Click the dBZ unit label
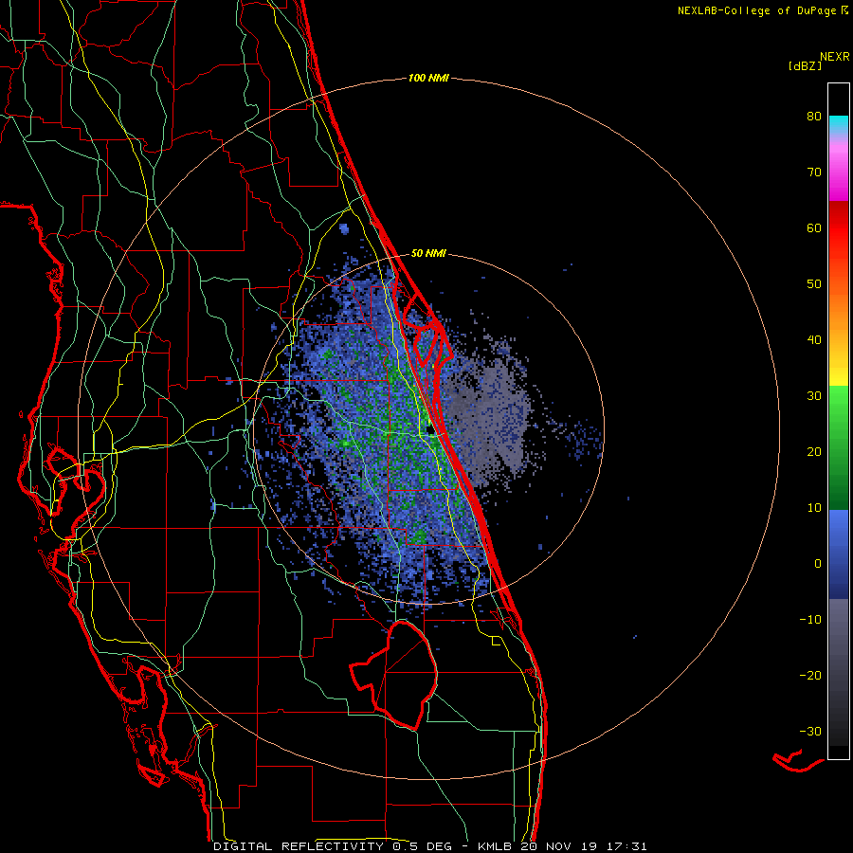 tap(805, 66)
